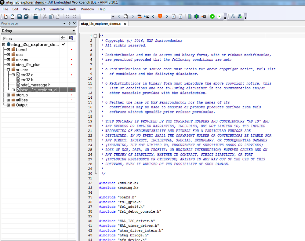This screenshot has height=241, width=305.
Task: Expand the startup folder
Action: [8, 95]
